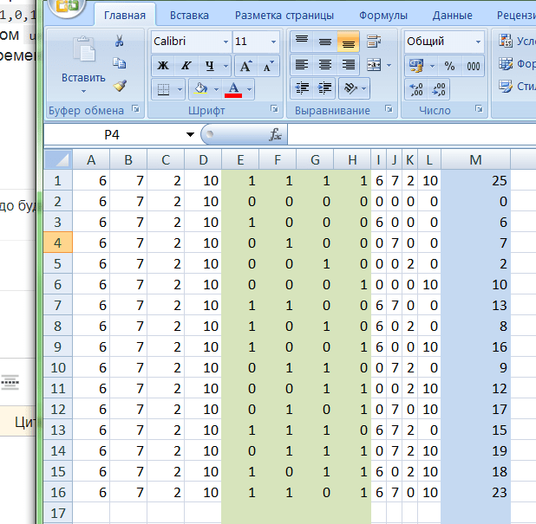This screenshot has width=536, height=524.
Task: Expand underline style arrow
Action: 226,66
